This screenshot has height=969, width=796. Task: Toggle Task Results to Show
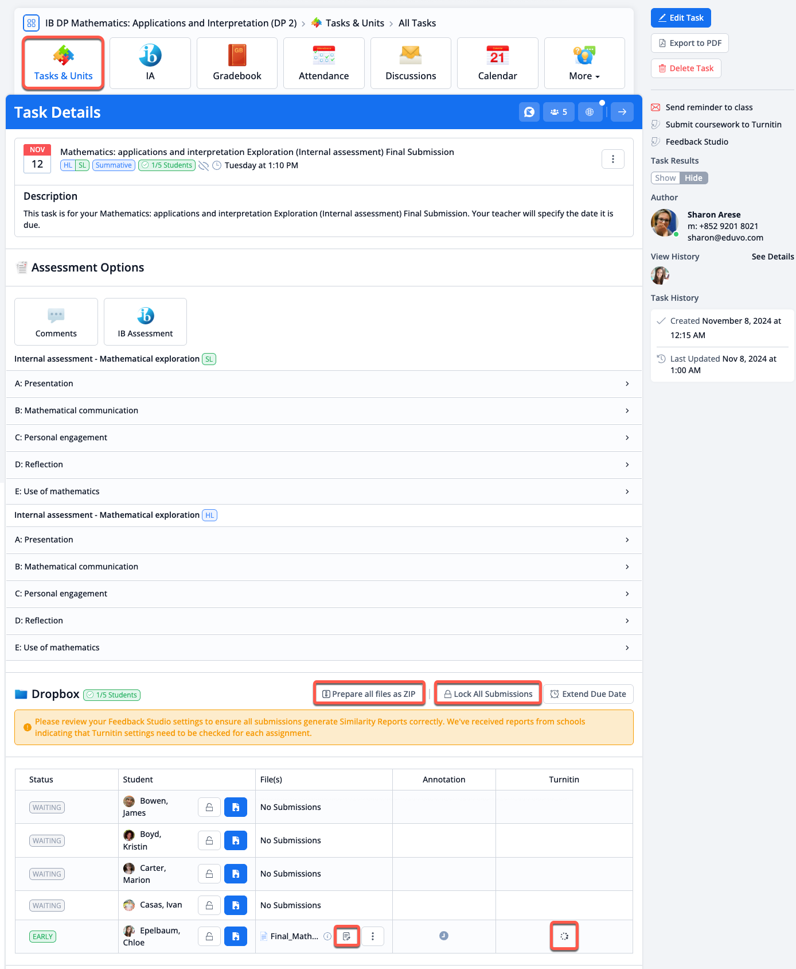pyautogui.click(x=665, y=178)
